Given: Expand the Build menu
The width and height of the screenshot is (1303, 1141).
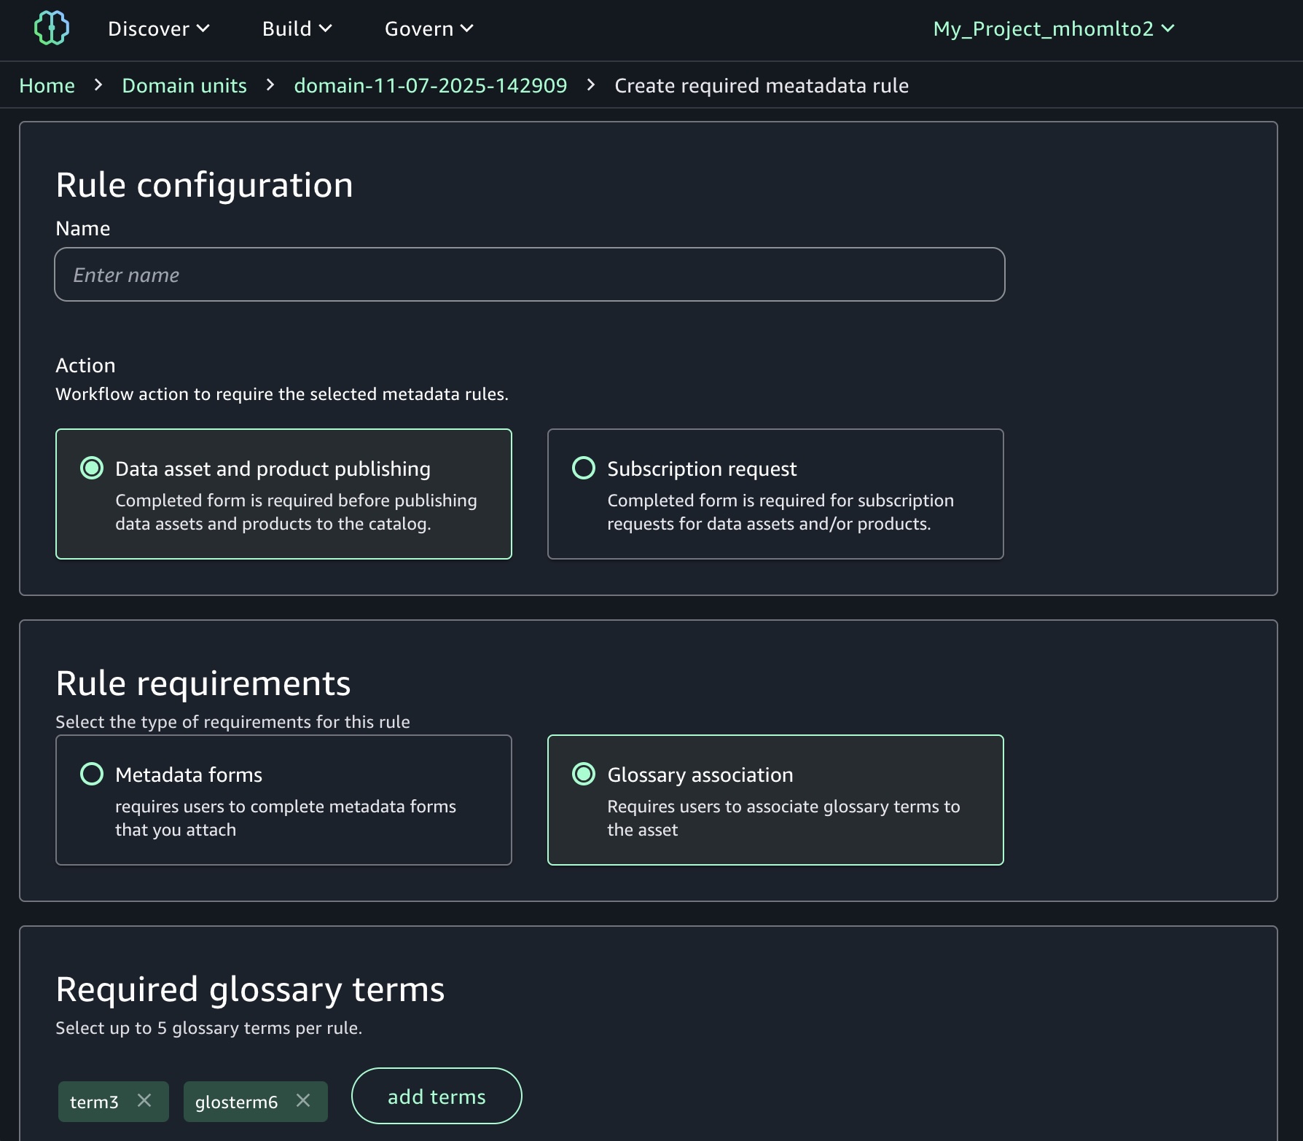Looking at the screenshot, I should [x=297, y=28].
